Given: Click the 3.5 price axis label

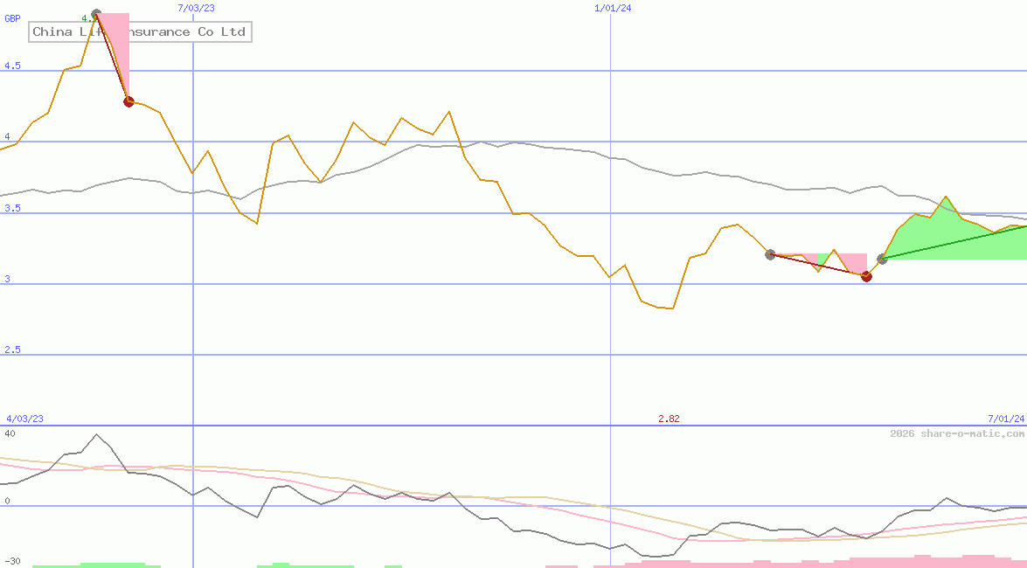Looking at the screenshot, I should 12,209.
